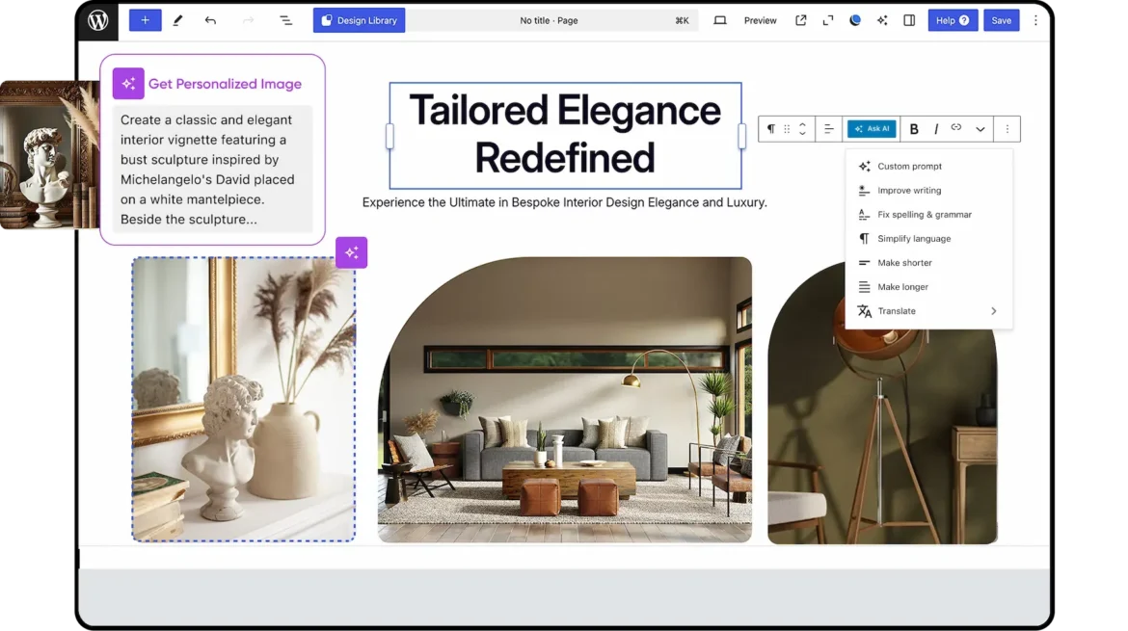The image size is (1128, 631).
Task: Select Fix spelling & grammar option
Action: click(x=924, y=215)
